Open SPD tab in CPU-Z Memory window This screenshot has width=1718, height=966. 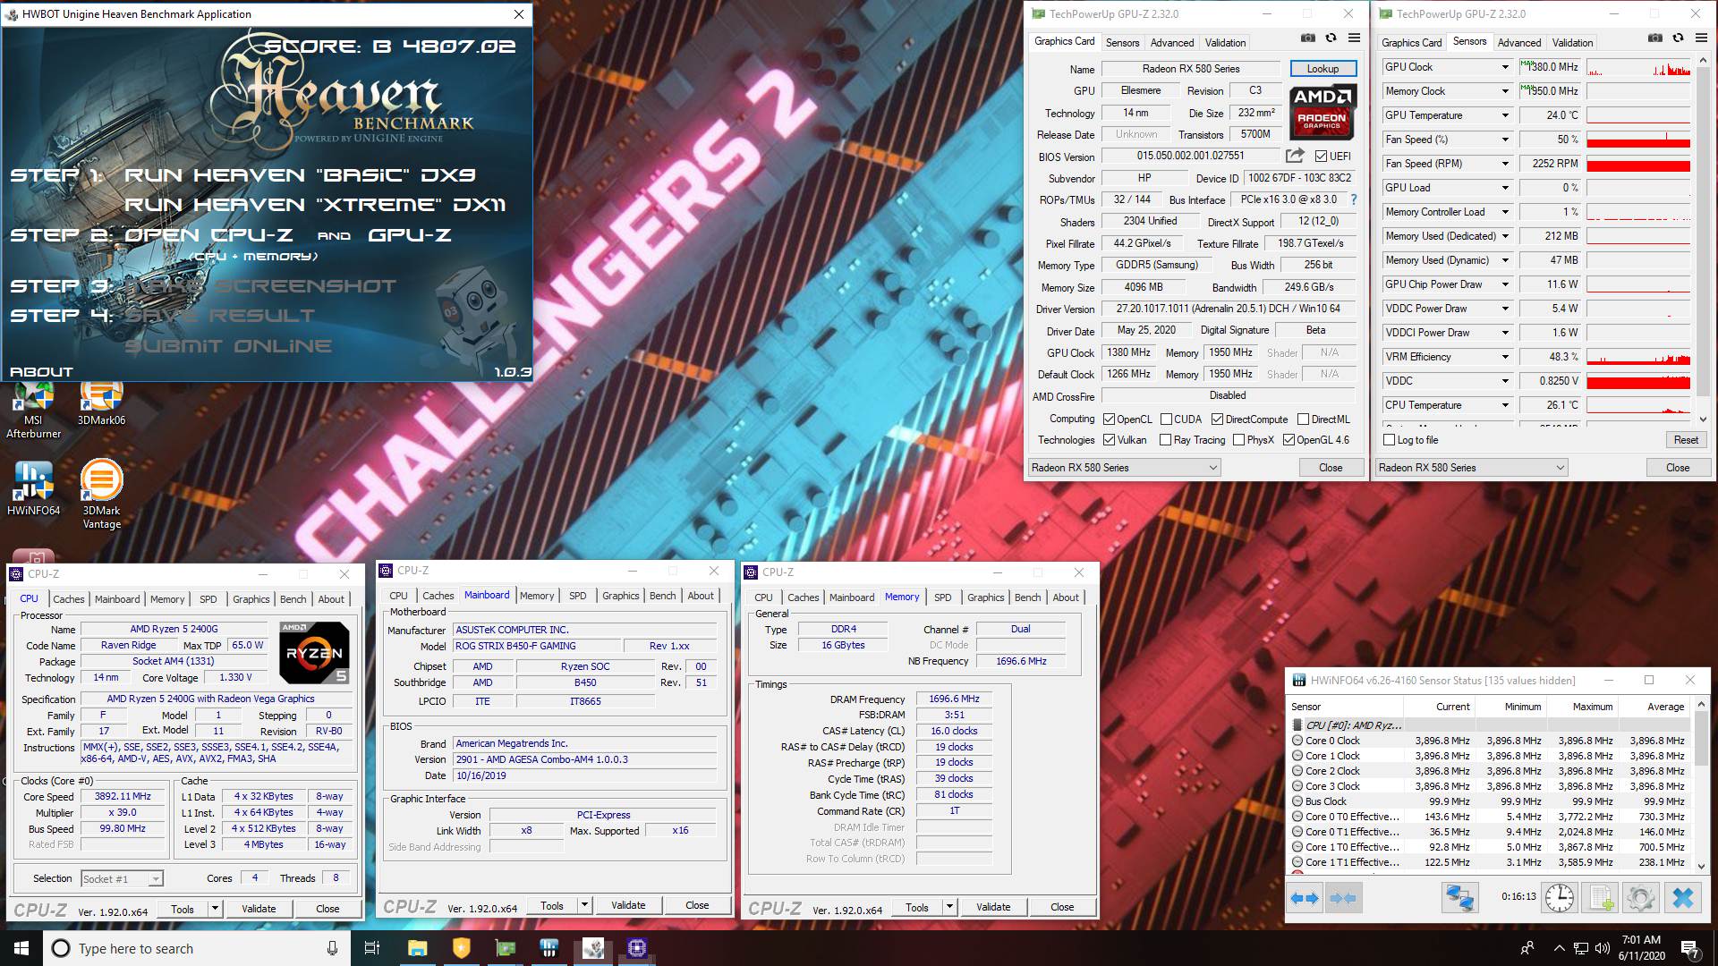942,597
